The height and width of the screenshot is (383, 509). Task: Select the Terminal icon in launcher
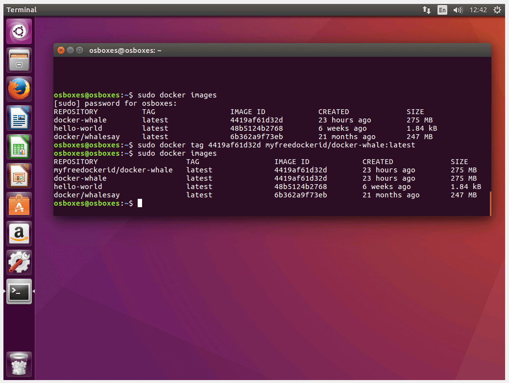19,291
